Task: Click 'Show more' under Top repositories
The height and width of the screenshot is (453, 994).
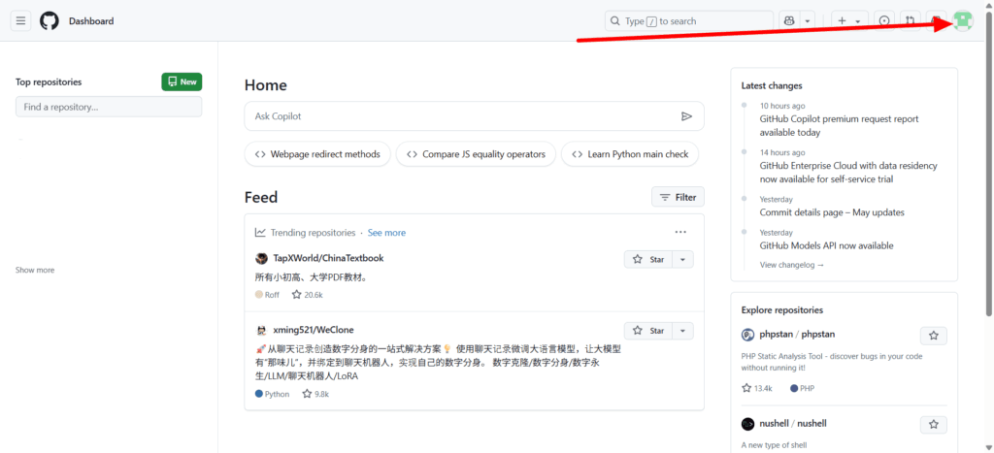Action: 35,270
